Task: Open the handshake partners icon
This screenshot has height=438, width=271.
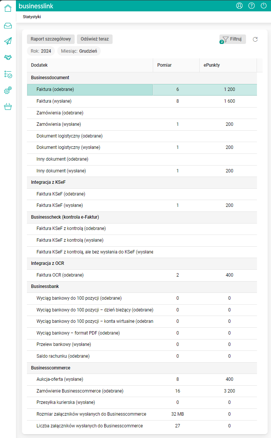Action: tap(8, 57)
